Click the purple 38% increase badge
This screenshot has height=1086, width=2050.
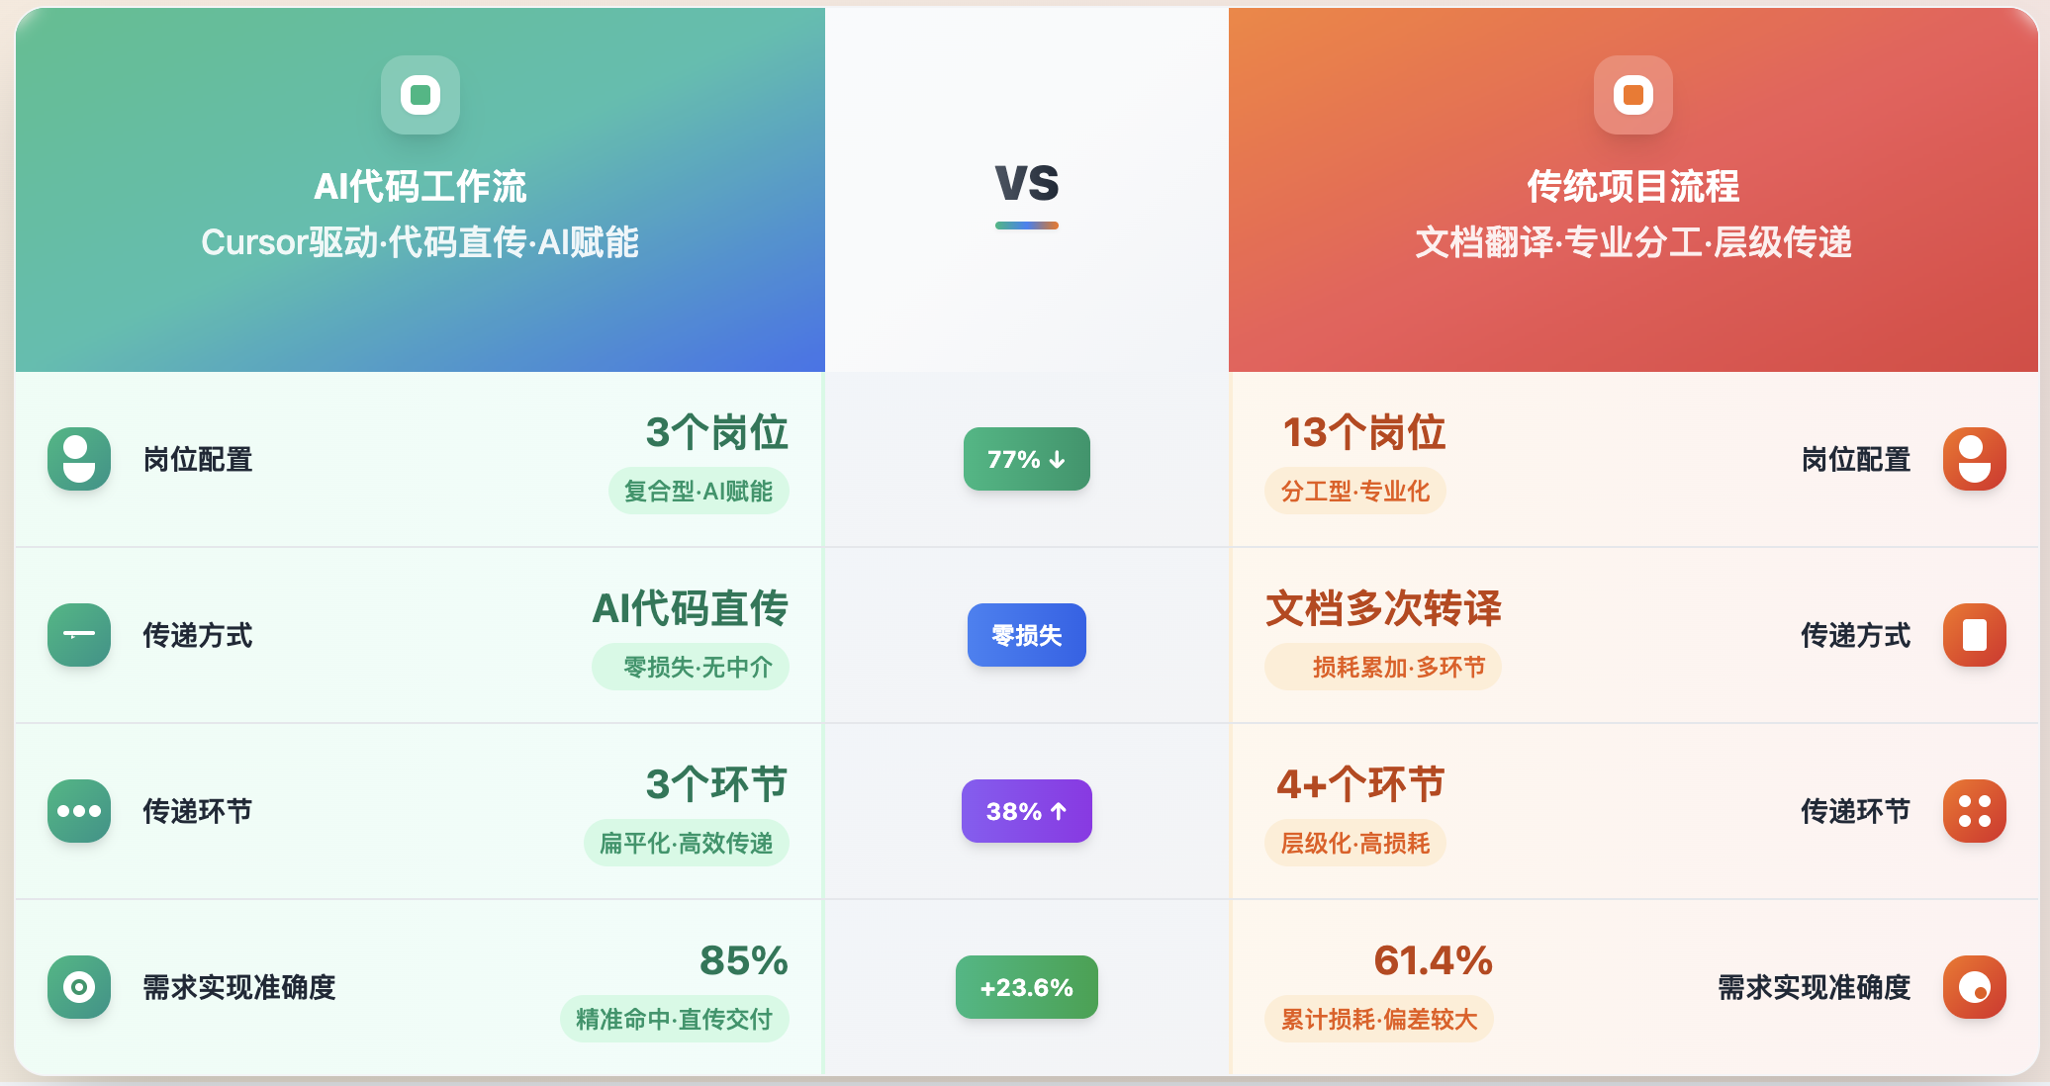tap(1027, 811)
